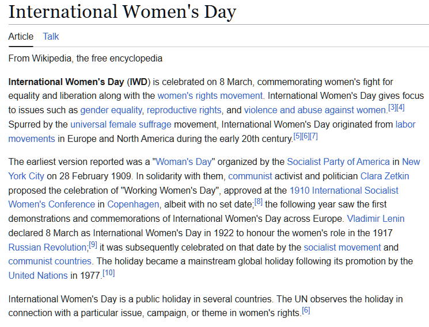Open the Woman's Day link
Image resolution: width=429 pixels, height=327 pixels.
pos(184,162)
